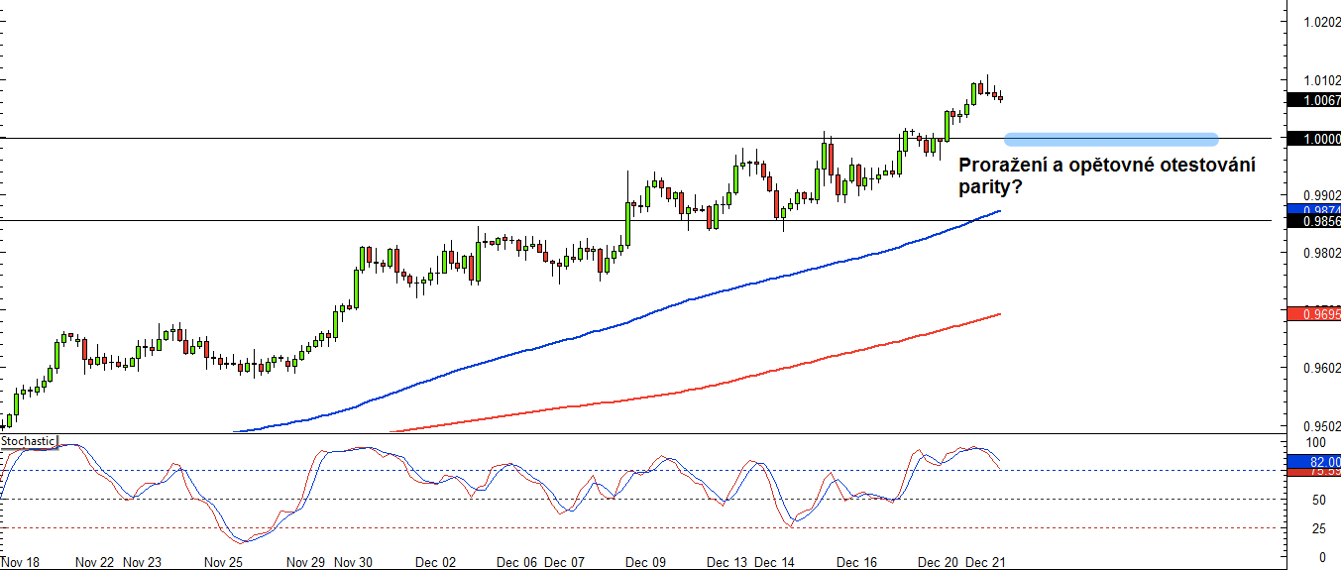Click the Dec 02 date label
The image size is (1341, 570).
point(436,562)
